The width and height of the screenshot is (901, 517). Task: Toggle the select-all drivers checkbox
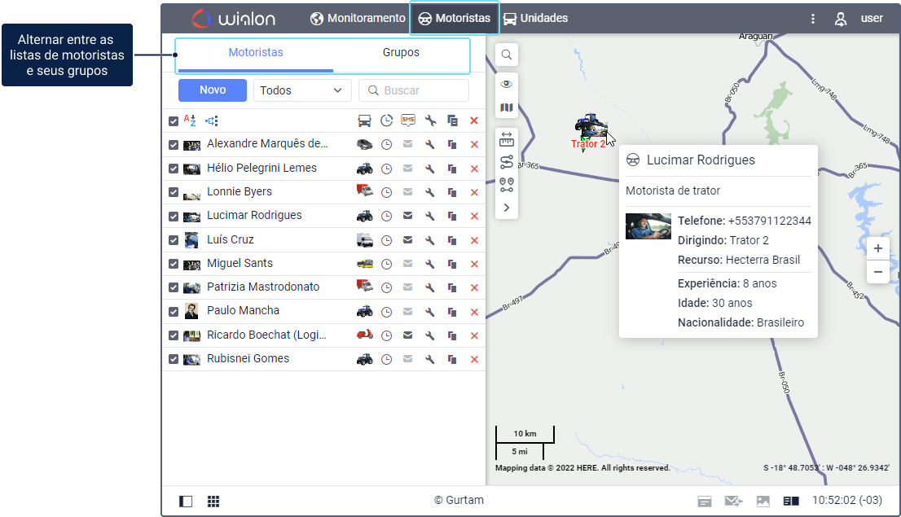pos(174,121)
